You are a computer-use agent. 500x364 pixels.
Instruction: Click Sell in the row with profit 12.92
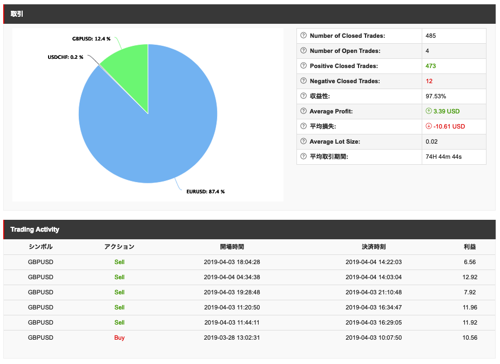click(119, 277)
